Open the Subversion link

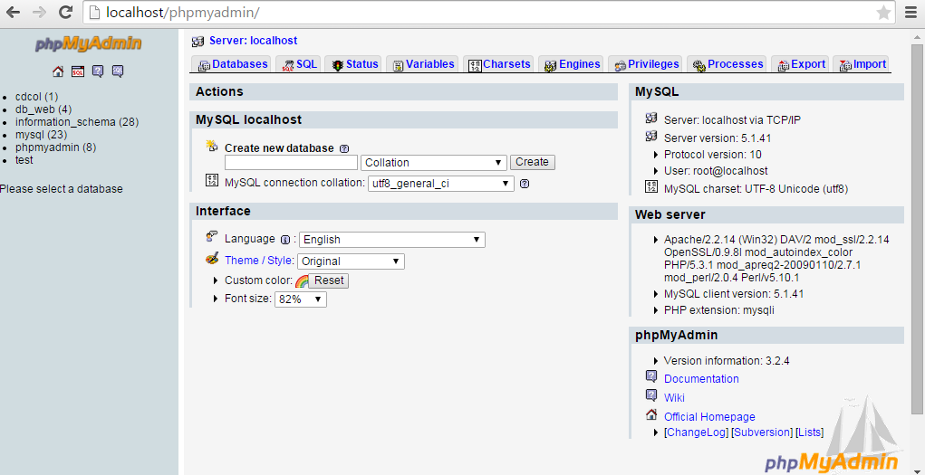tap(762, 432)
